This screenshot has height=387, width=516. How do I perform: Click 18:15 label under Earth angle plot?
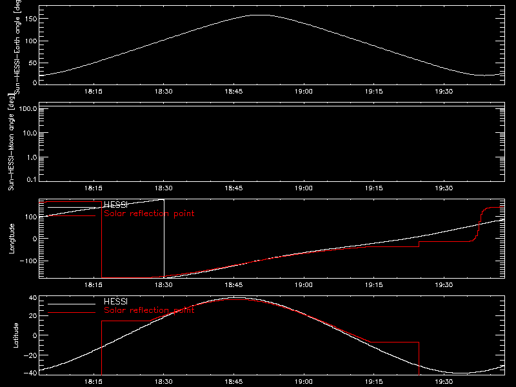[x=94, y=91]
